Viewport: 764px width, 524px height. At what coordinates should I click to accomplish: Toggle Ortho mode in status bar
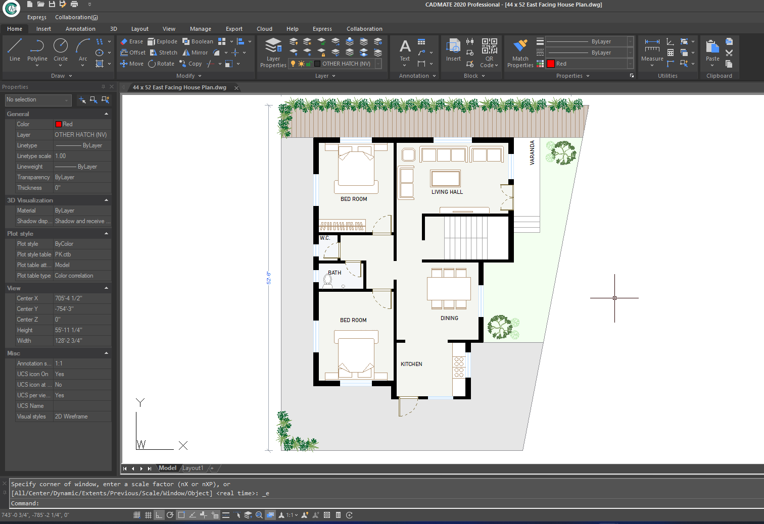click(x=159, y=515)
